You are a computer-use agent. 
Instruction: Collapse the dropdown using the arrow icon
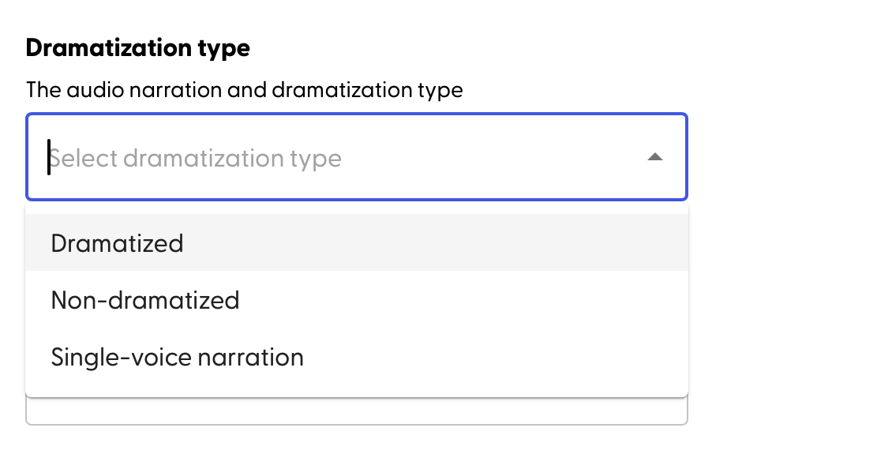click(654, 157)
